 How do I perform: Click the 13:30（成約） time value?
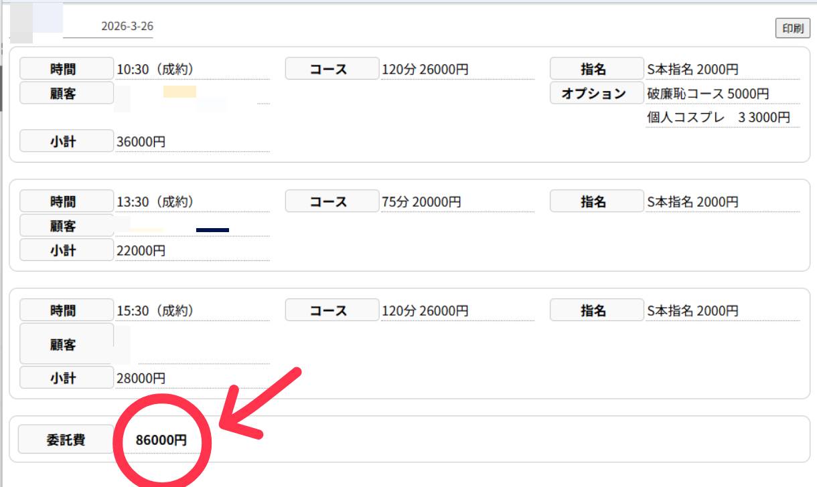155,201
